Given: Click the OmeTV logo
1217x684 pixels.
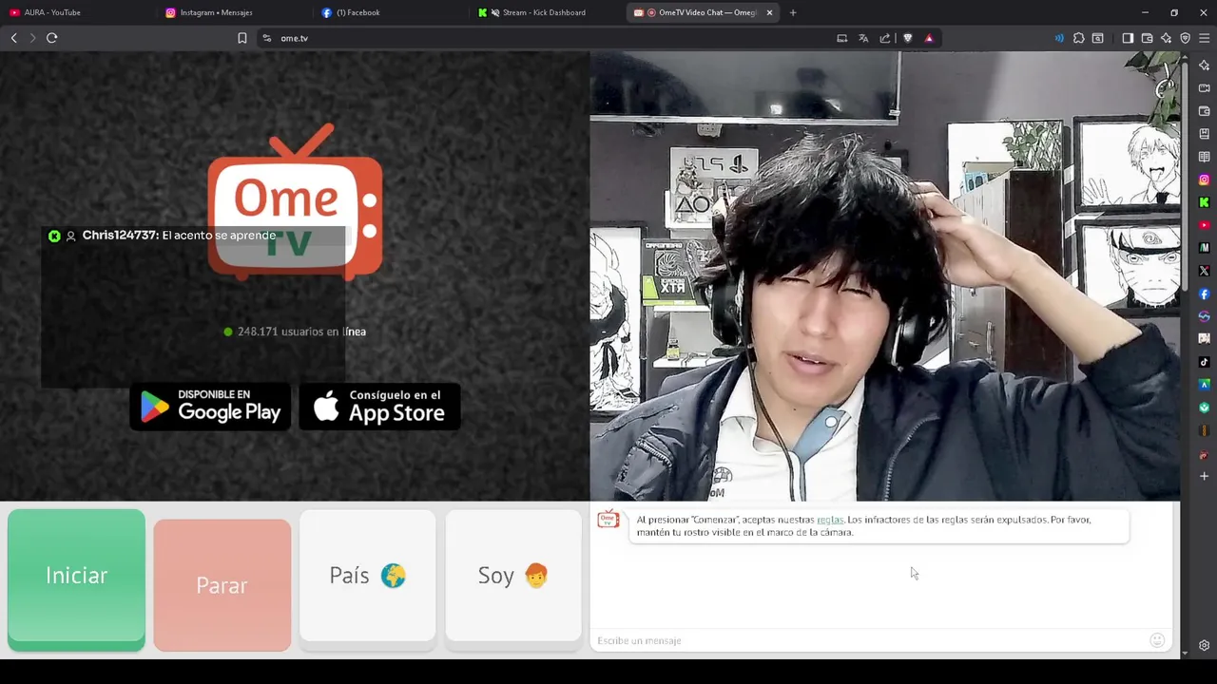Looking at the screenshot, I should pyautogui.click(x=295, y=202).
